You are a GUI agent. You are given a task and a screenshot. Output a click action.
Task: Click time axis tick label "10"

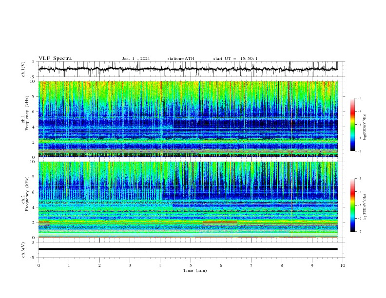(x=343, y=265)
